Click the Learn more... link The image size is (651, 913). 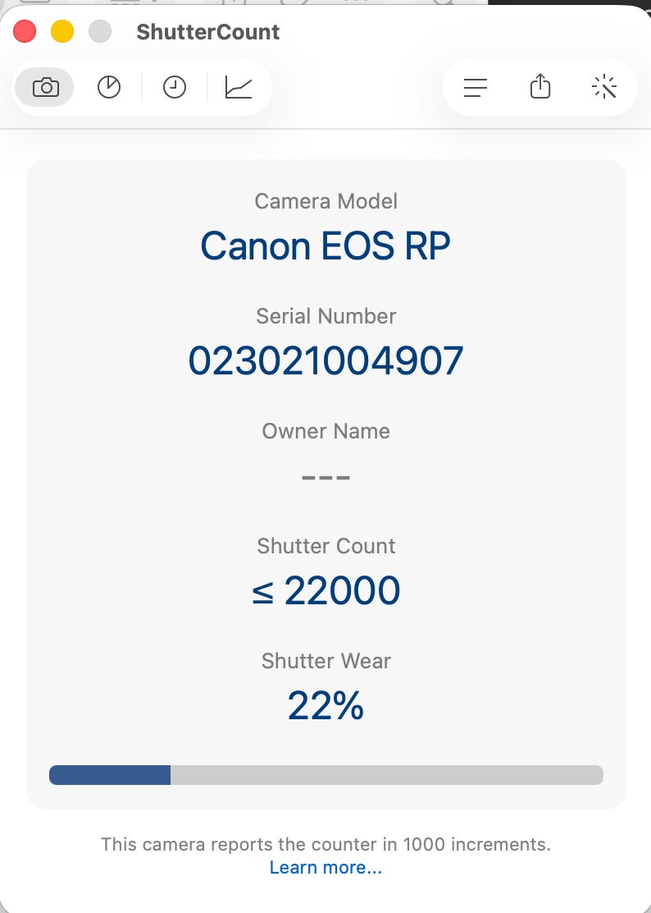tap(325, 867)
